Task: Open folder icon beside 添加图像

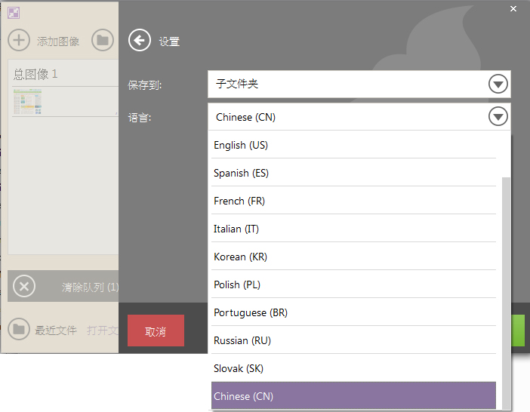Action: [103, 40]
